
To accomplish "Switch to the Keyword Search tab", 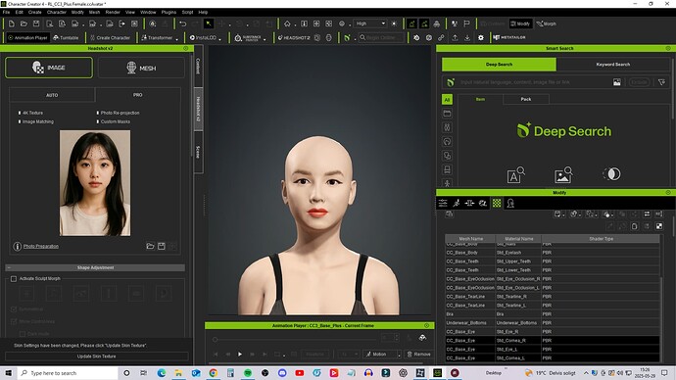I will [x=612, y=65].
